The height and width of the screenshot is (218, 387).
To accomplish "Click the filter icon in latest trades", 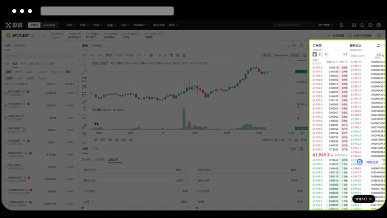I will click(x=383, y=56).
